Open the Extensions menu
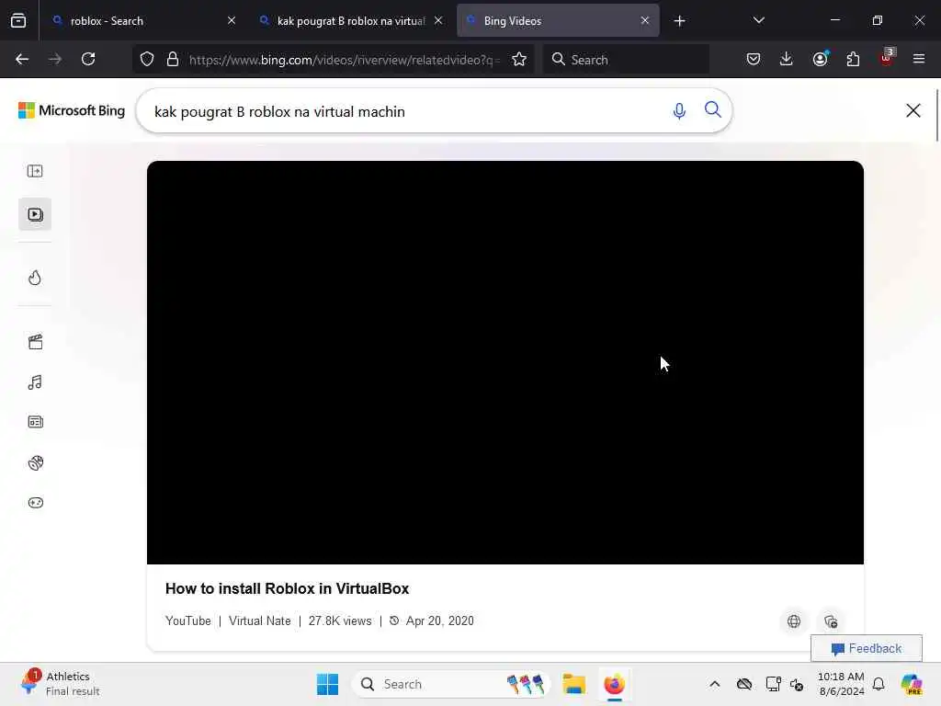Screen dimensions: 941x706 tap(853, 60)
